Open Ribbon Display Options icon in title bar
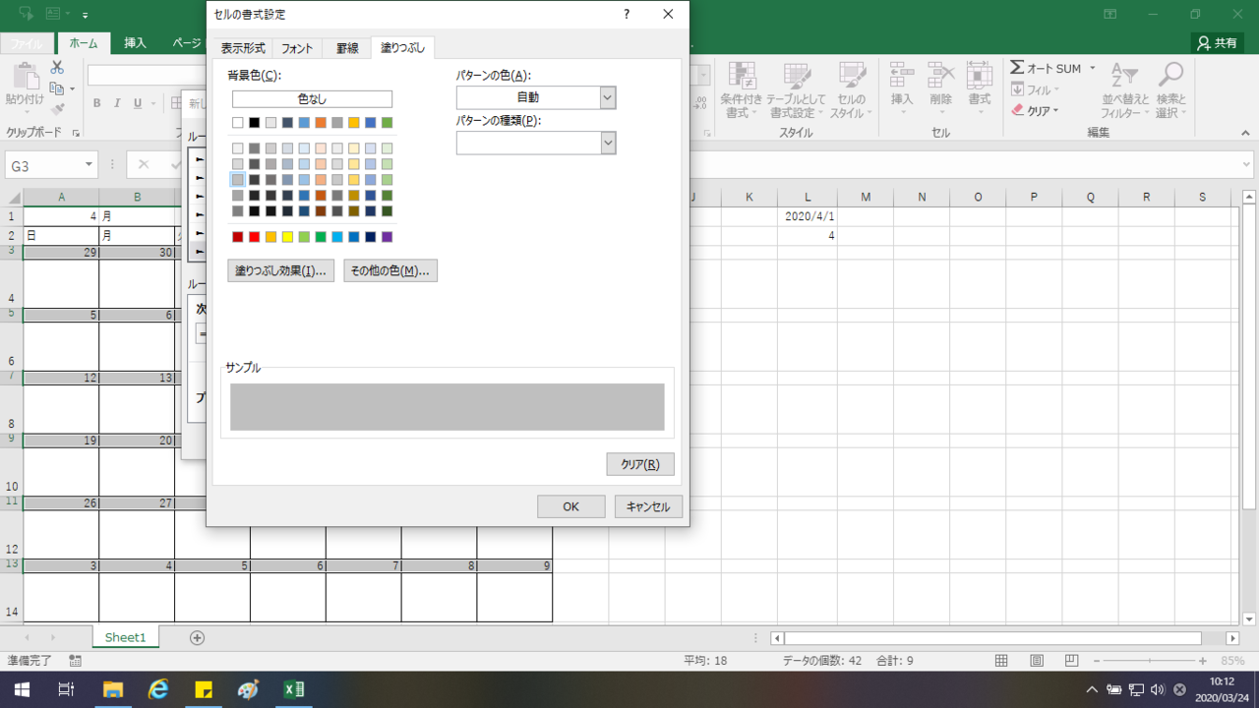This screenshot has height=708, width=1259. click(1110, 14)
